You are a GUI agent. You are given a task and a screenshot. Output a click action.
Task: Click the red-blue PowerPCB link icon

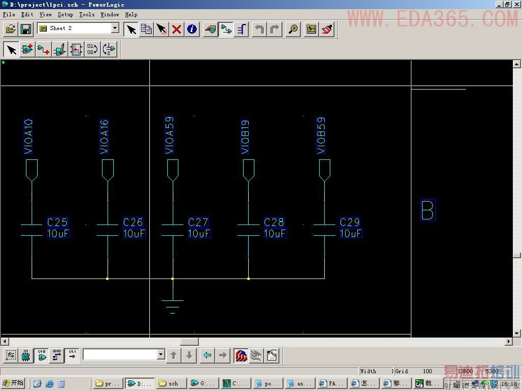[241, 355]
